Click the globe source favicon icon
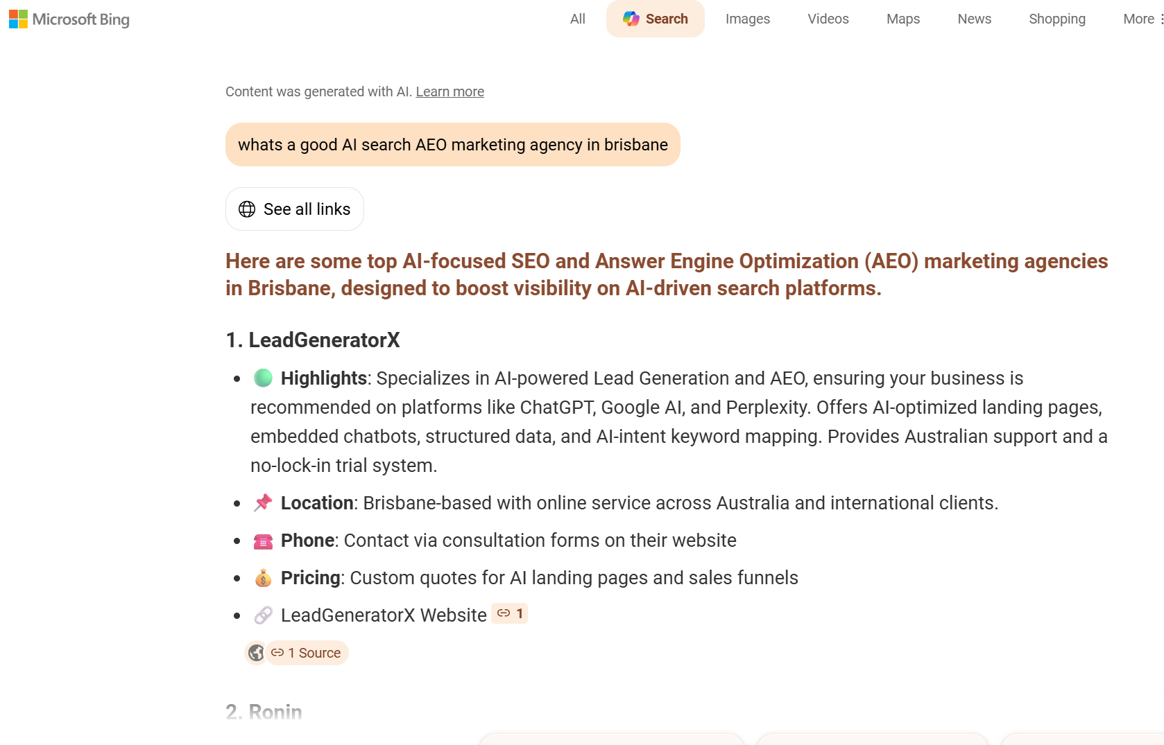Image resolution: width=1164 pixels, height=745 pixels. 256,653
